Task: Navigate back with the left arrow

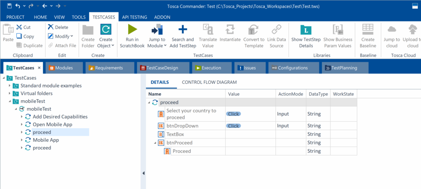Action: coord(44,6)
